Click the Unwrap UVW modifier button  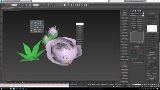pyautogui.click(x=134, y=18)
